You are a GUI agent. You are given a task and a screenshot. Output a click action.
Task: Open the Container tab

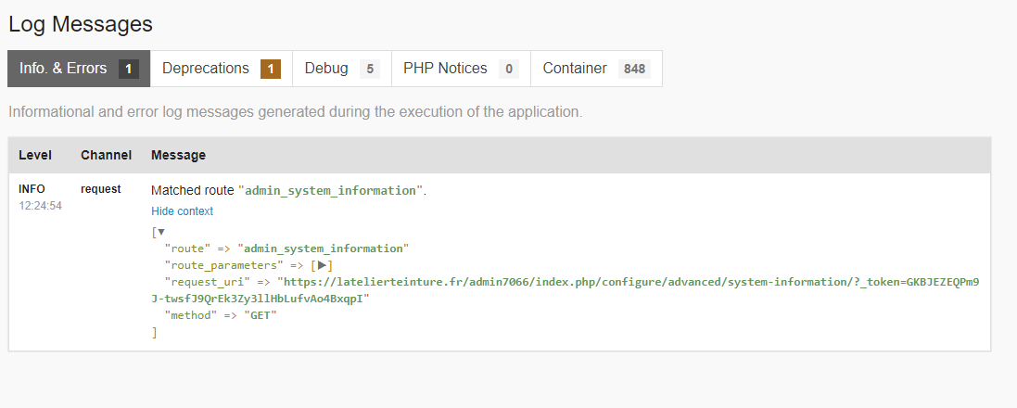tap(596, 69)
